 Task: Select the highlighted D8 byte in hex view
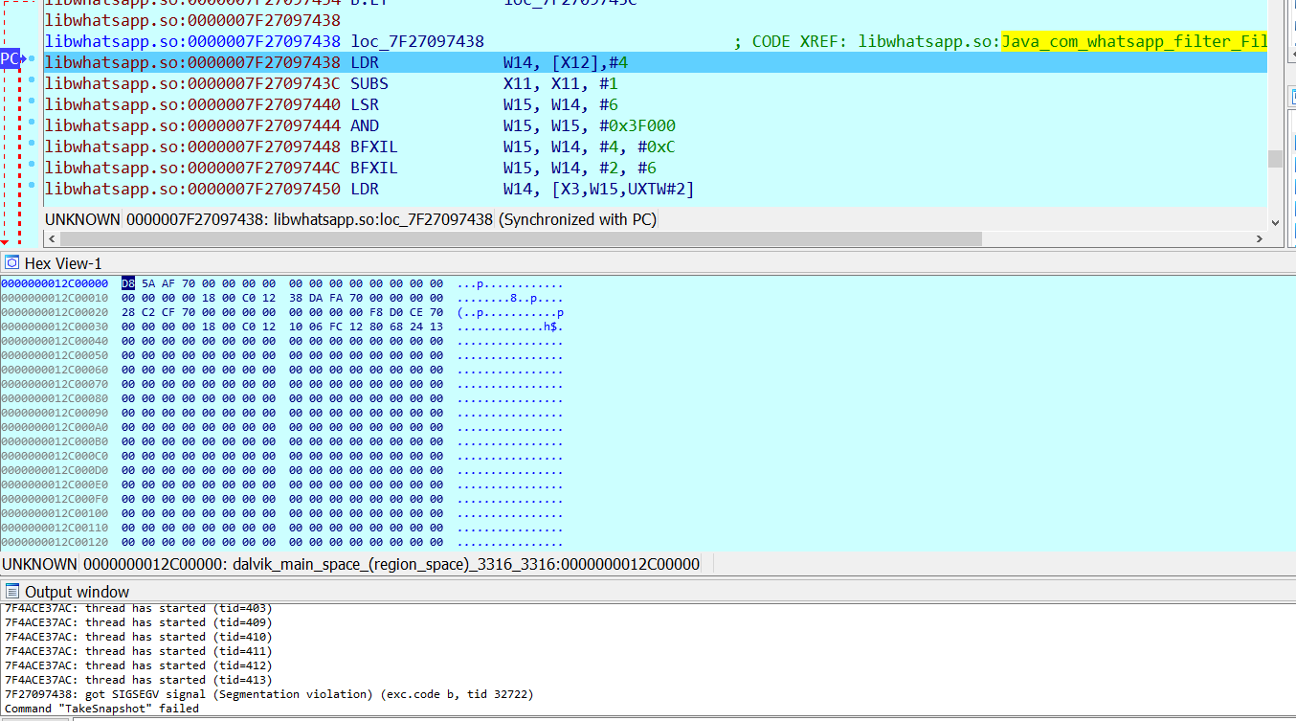point(128,283)
